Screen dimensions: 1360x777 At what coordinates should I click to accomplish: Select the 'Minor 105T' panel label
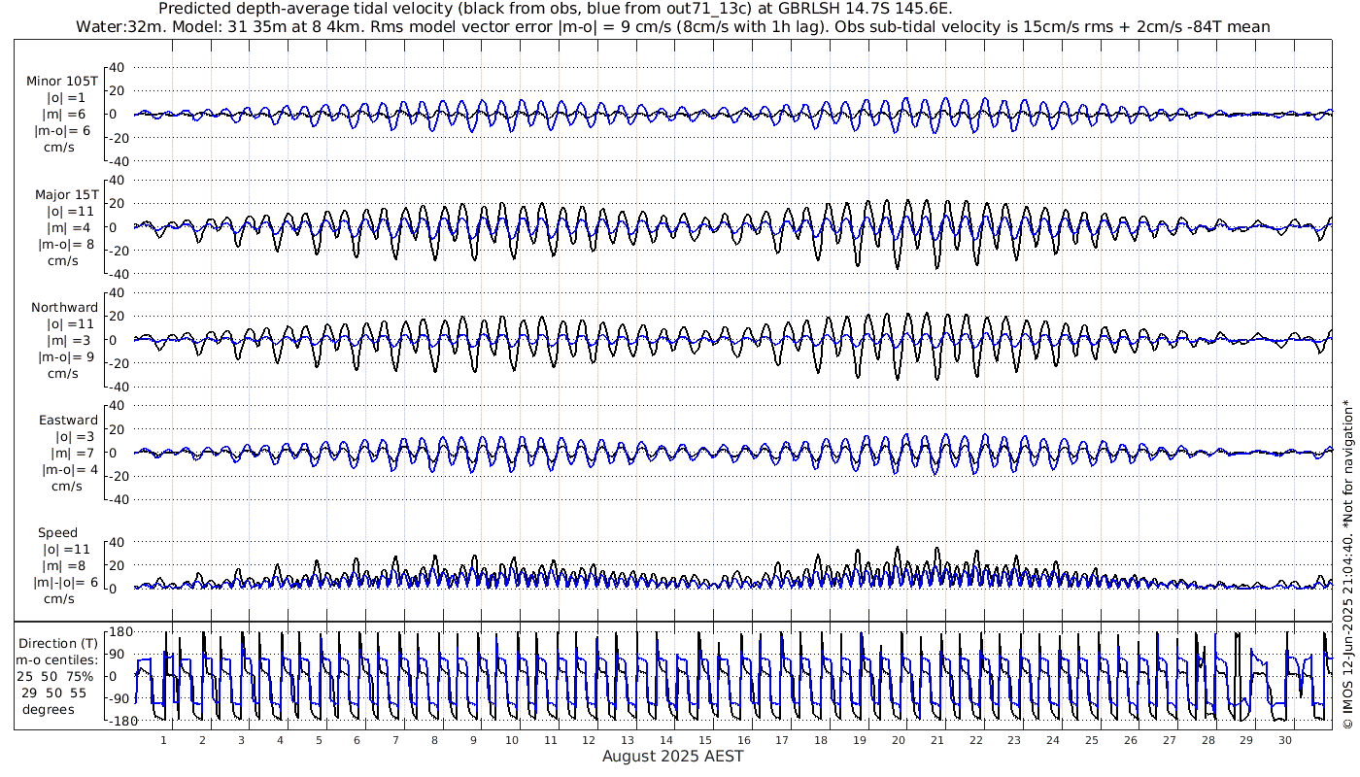tap(62, 82)
